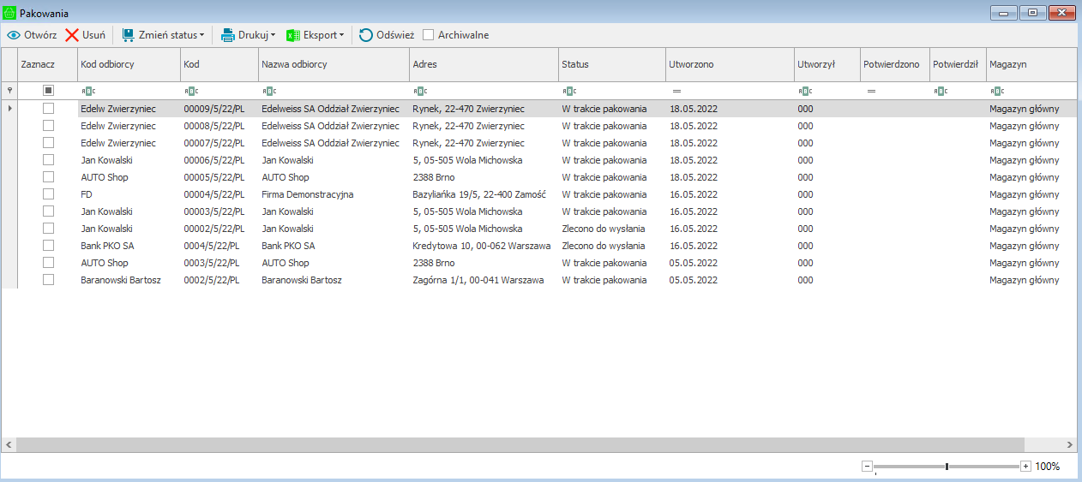Click the zoom out minus icon
The width and height of the screenshot is (1082, 482).
click(x=867, y=467)
